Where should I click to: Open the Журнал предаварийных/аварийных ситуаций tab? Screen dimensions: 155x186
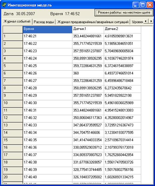(x=93, y=22)
